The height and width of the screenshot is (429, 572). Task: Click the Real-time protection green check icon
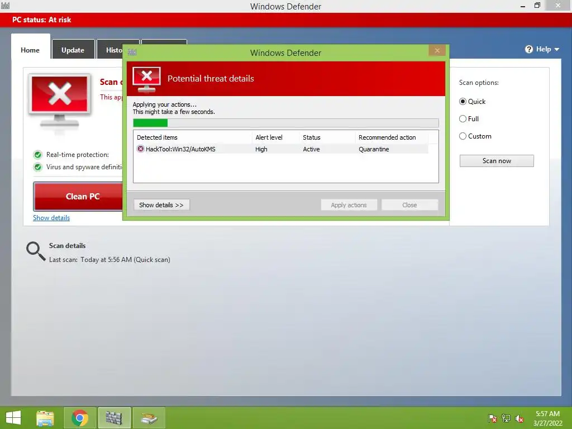coord(37,155)
